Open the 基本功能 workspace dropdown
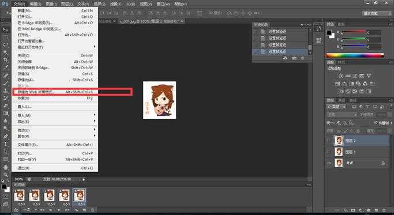Image resolution: width=394 pixels, height=215 pixels. [x=377, y=13]
